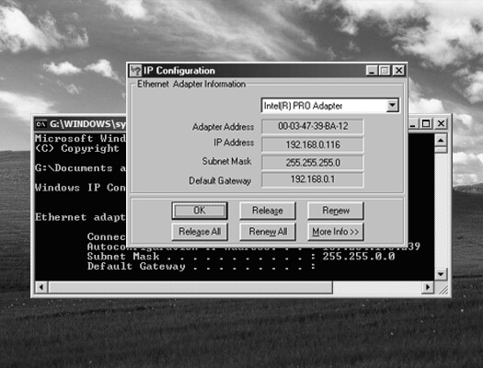Click the Default Gateway field 192.168.0.1
483x368 pixels.
click(x=313, y=179)
